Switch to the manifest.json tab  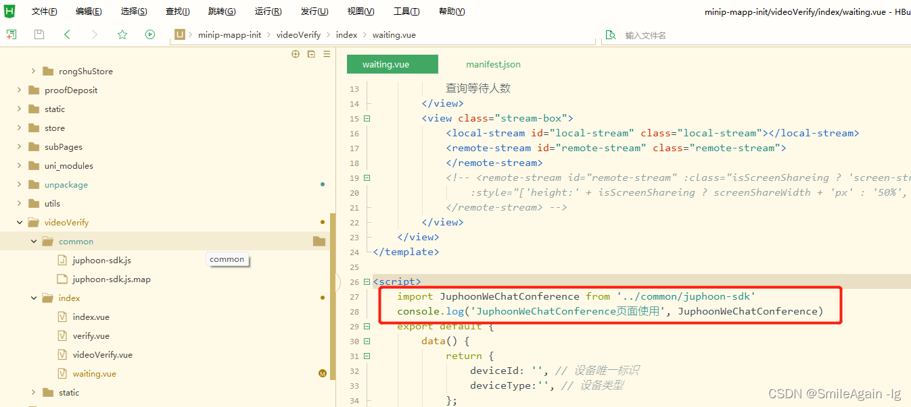(x=493, y=64)
